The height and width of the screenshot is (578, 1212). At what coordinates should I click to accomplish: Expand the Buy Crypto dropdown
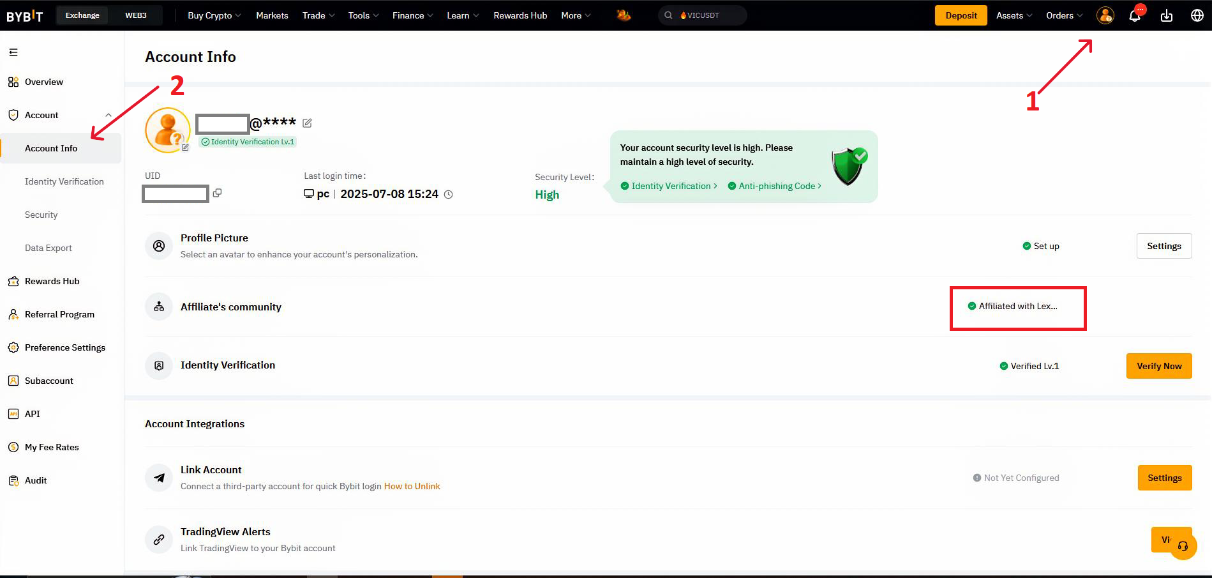point(214,15)
